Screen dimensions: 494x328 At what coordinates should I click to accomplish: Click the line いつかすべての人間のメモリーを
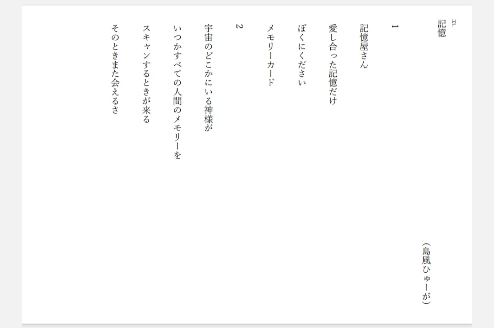tap(177, 92)
